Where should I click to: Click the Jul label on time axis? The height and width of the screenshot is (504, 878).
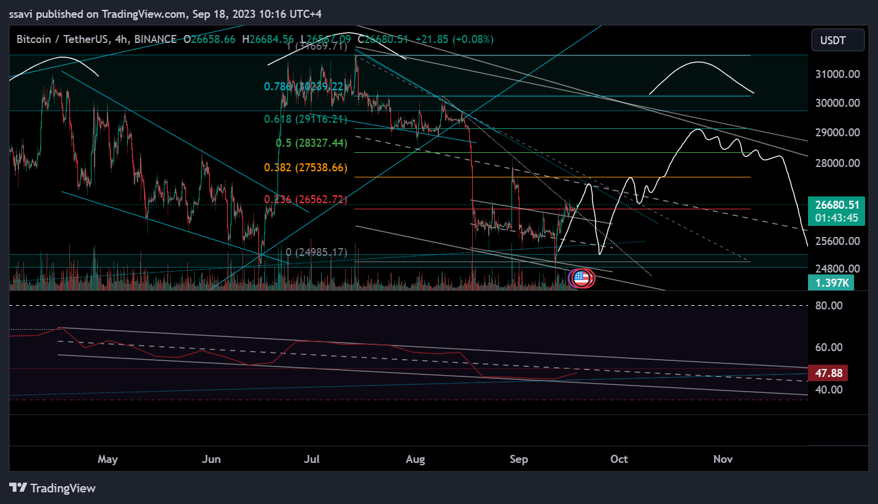click(x=313, y=459)
